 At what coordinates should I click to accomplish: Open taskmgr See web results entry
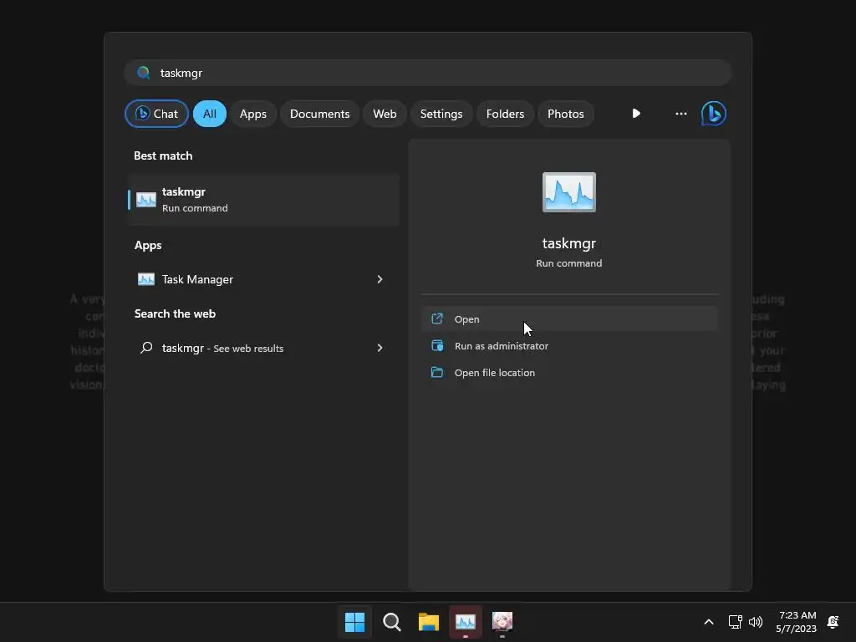[x=263, y=348]
